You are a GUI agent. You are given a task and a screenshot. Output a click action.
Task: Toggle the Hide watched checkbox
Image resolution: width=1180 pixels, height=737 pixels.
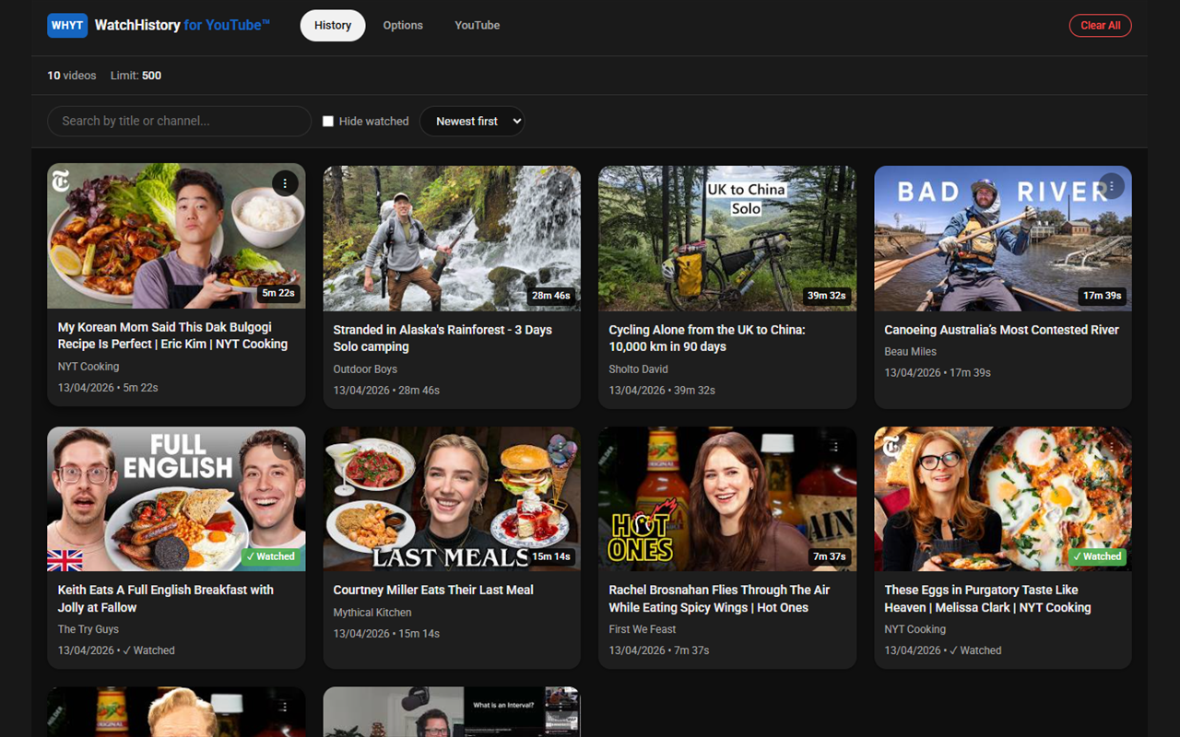pos(327,122)
